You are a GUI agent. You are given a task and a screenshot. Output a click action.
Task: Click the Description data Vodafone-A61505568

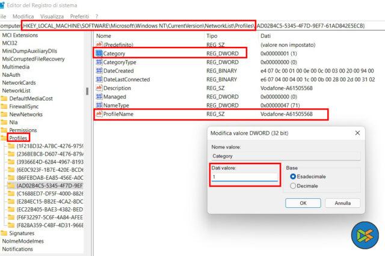286,88
